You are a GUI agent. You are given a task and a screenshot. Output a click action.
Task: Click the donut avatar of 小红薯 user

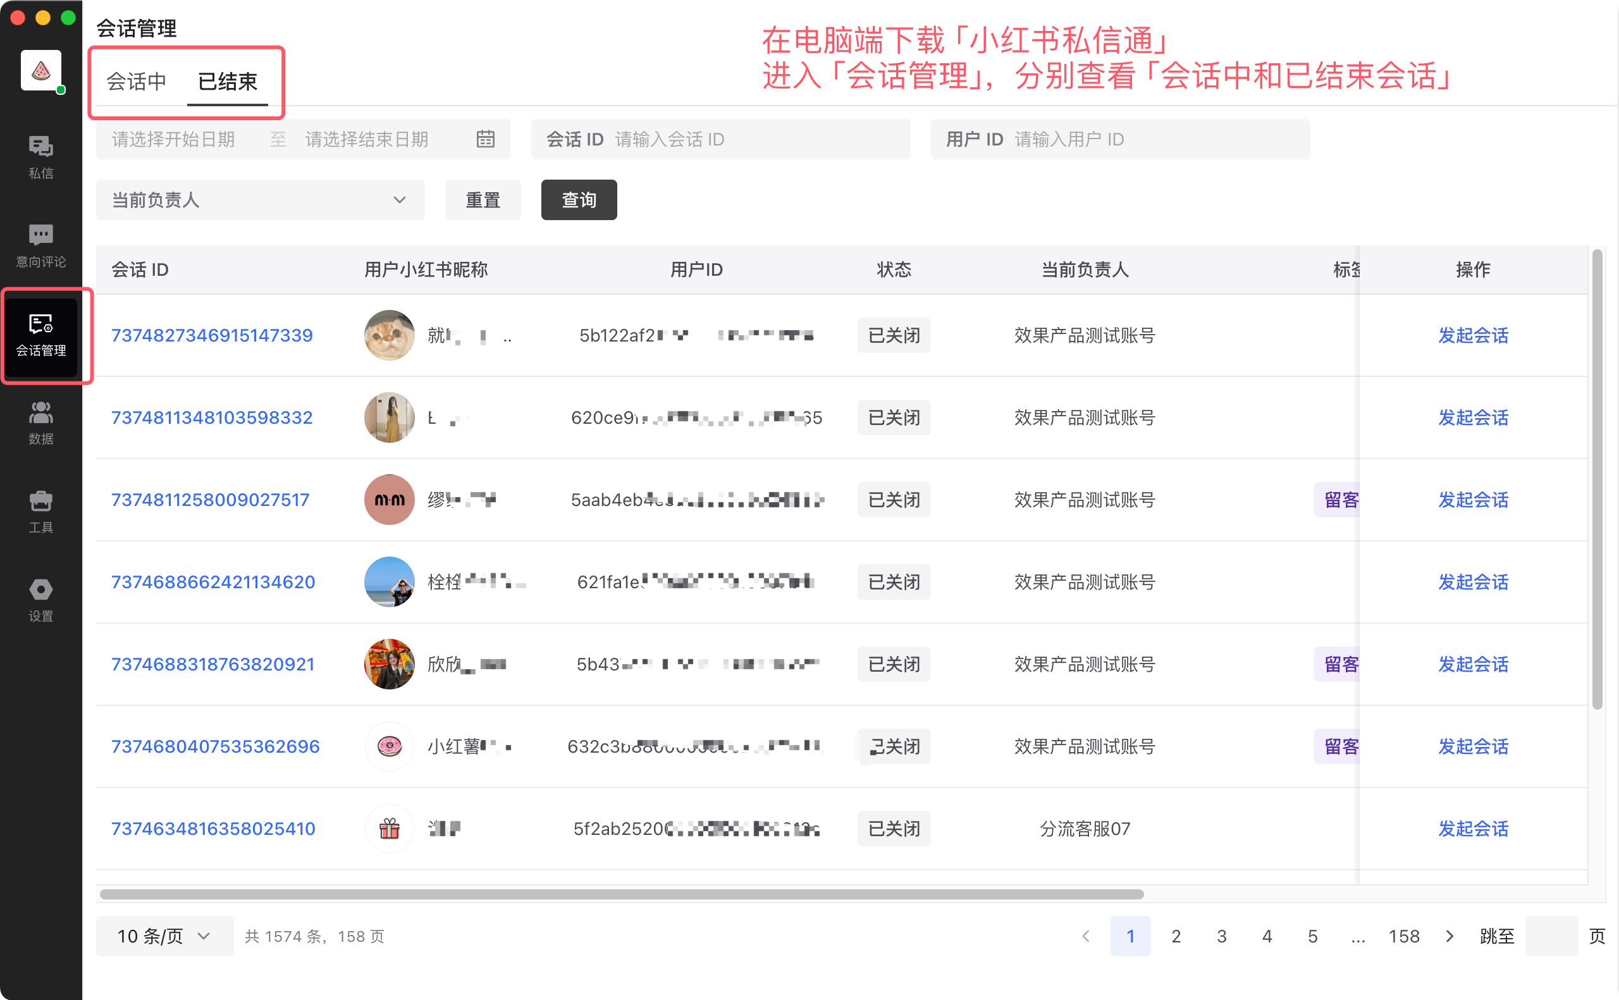tap(390, 746)
